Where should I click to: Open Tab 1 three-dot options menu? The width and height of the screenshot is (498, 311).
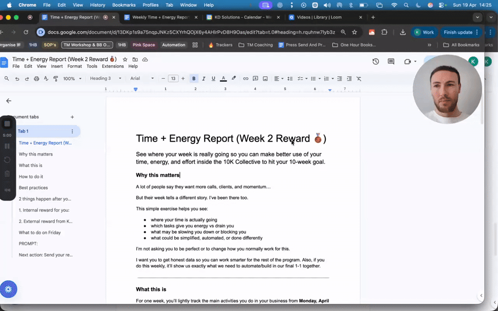coord(72,131)
